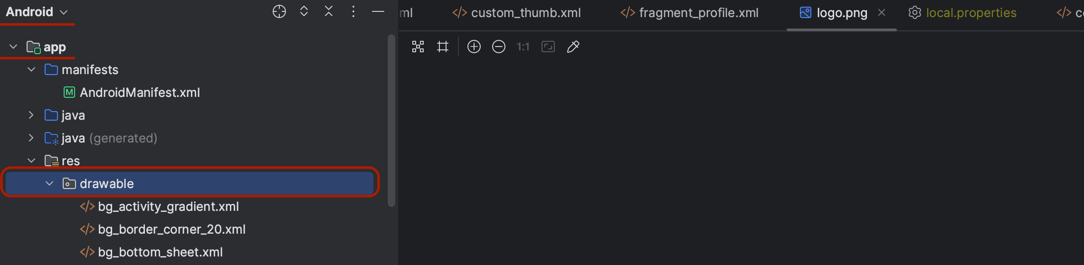Click Expand All icon in project panel
This screenshot has height=265, width=1084.
point(304,12)
